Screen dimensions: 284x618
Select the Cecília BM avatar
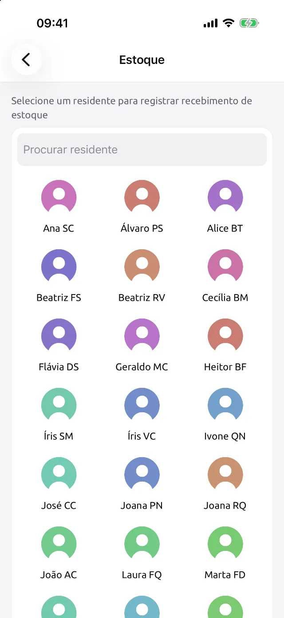(x=225, y=267)
